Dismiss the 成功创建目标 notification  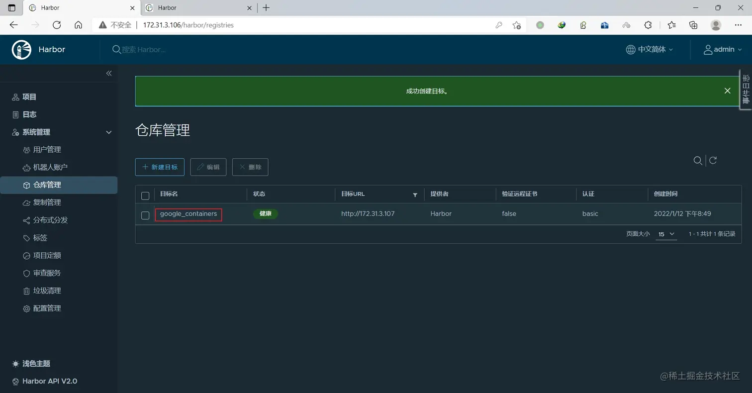tap(727, 91)
